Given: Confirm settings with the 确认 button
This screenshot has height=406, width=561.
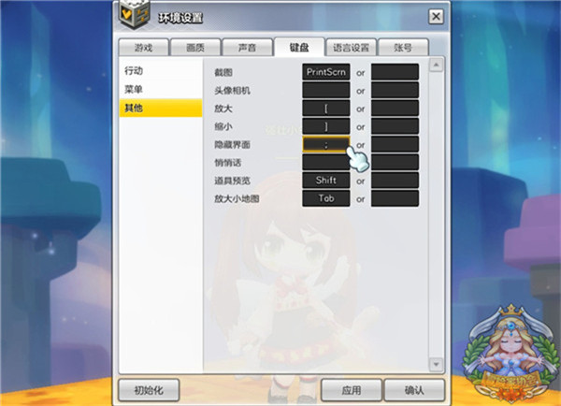Looking at the screenshot, I should pos(414,390).
